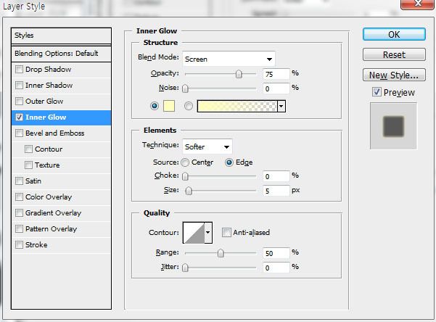
Task: Enable the Texture sub-option checkbox
Action: (x=28, y=165)
